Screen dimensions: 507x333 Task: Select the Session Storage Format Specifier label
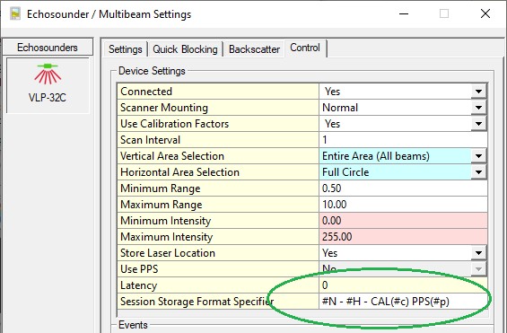tap(218, 302)
